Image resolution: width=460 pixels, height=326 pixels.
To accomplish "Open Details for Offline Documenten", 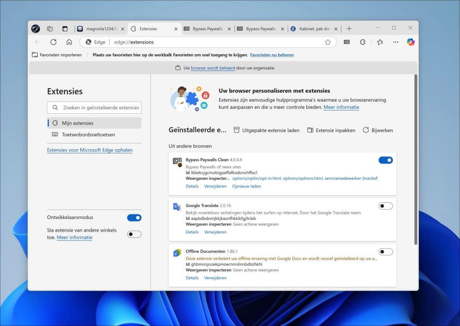I will click(192, 278).
